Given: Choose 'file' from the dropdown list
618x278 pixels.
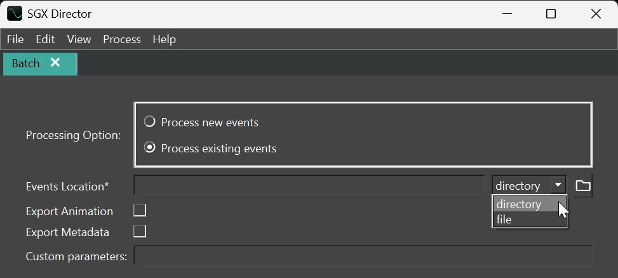Looking at the screenshot, I should (x=504, y=220).
